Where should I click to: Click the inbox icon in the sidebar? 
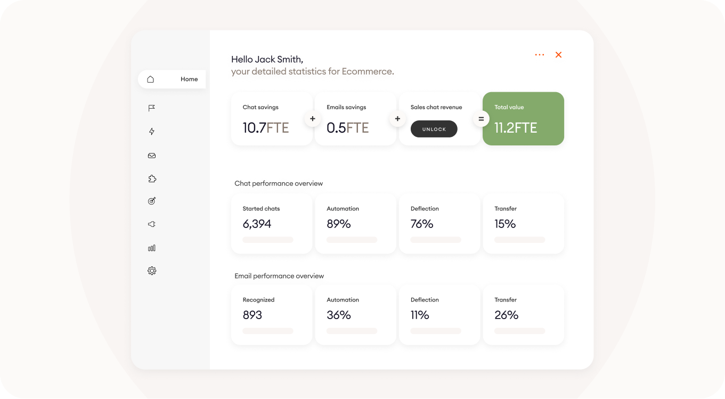click(151, 155)
